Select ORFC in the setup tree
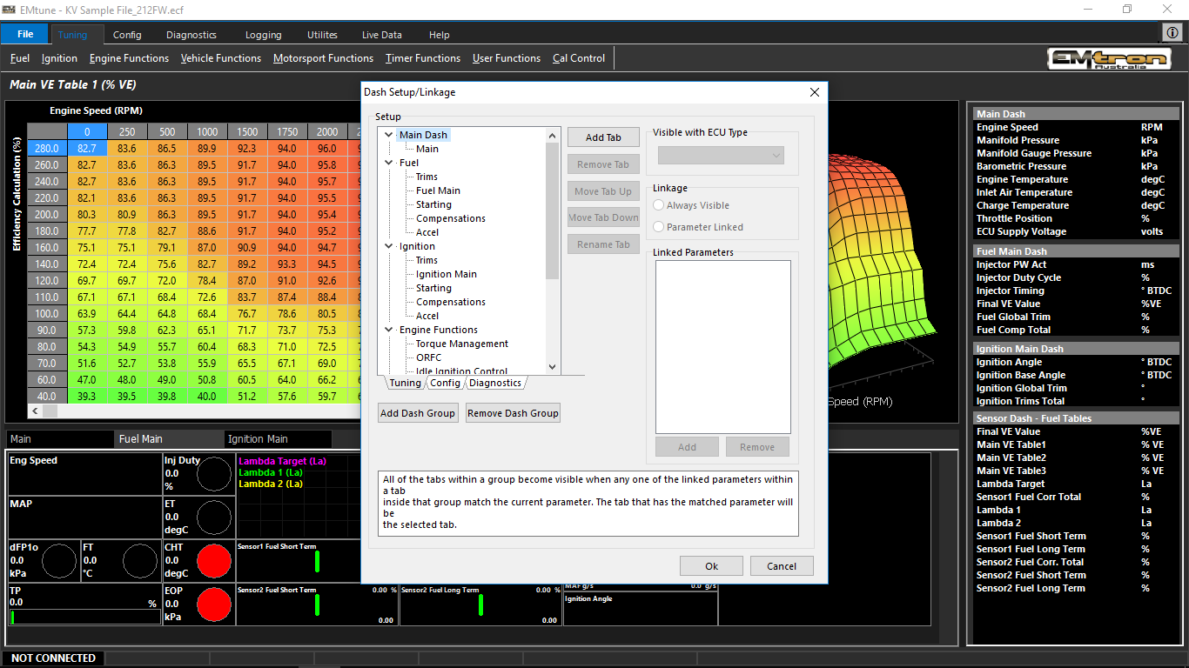 coord(428,357)
